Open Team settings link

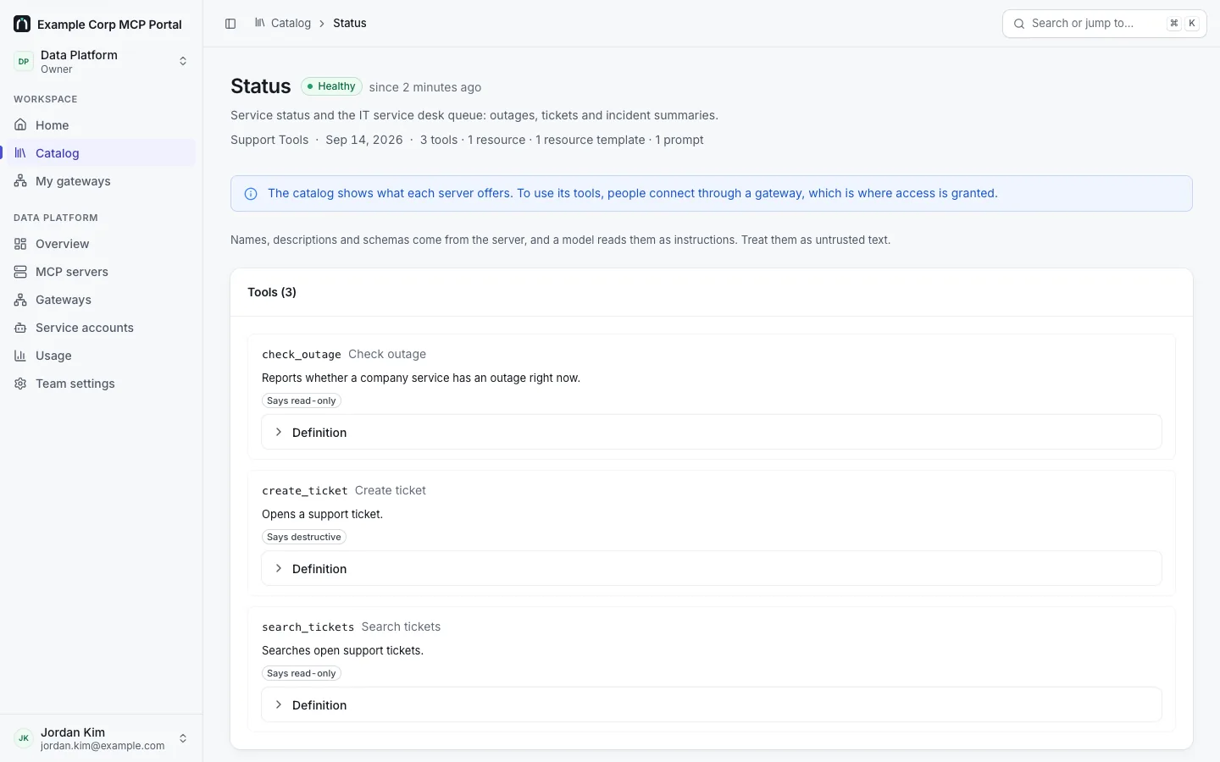[x=102, y=384]
